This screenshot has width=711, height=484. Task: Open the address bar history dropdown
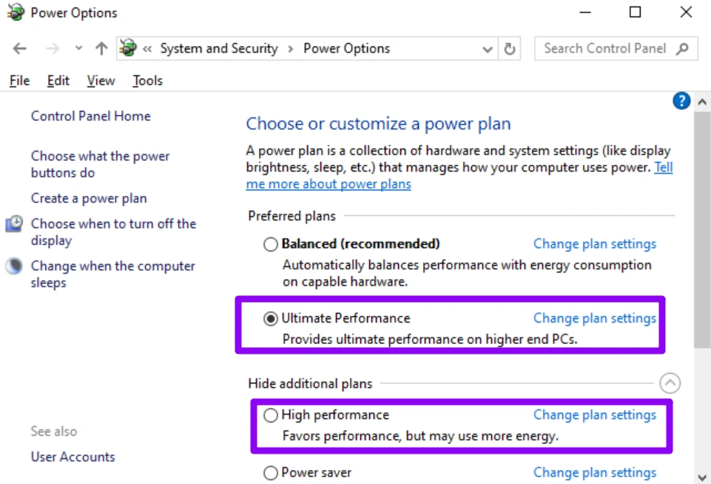(488, 49)
